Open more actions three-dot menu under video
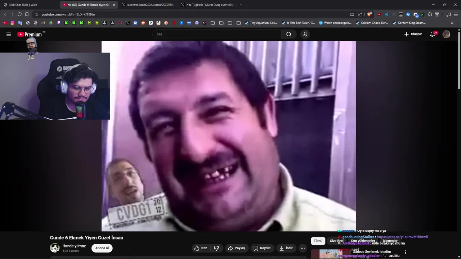Viewport: 461px width, 259px height. point(303,248)
